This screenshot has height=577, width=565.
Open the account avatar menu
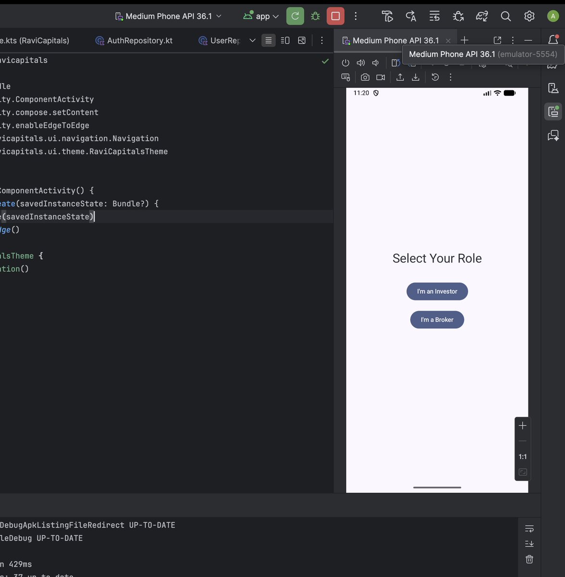click(x=553, y=16)
